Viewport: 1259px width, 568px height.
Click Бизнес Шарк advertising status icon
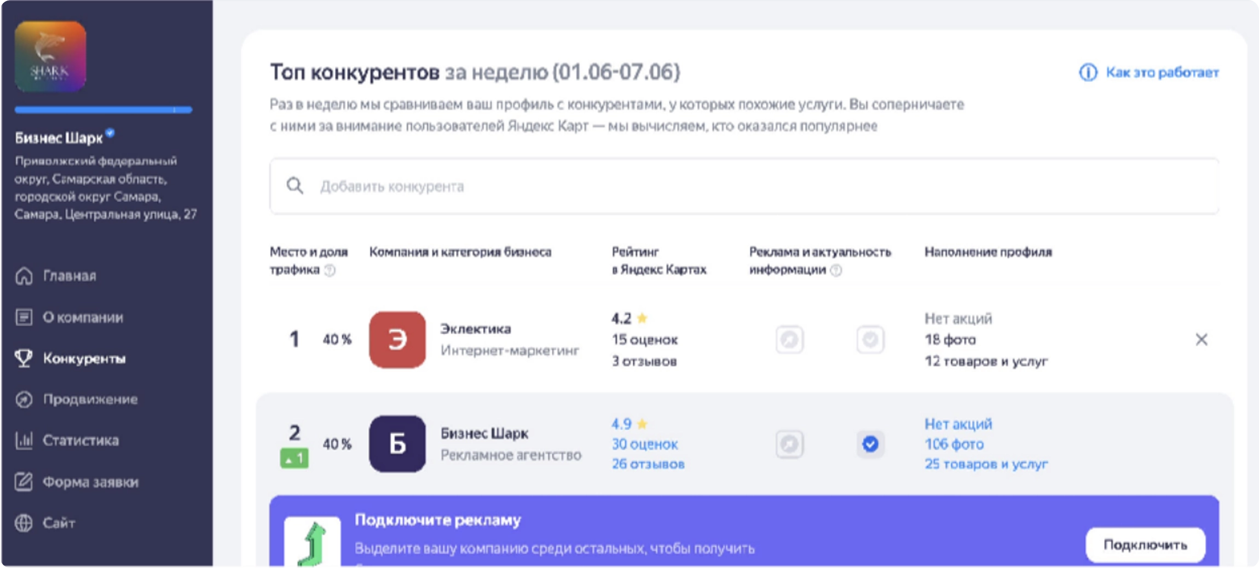click(789, 444)
